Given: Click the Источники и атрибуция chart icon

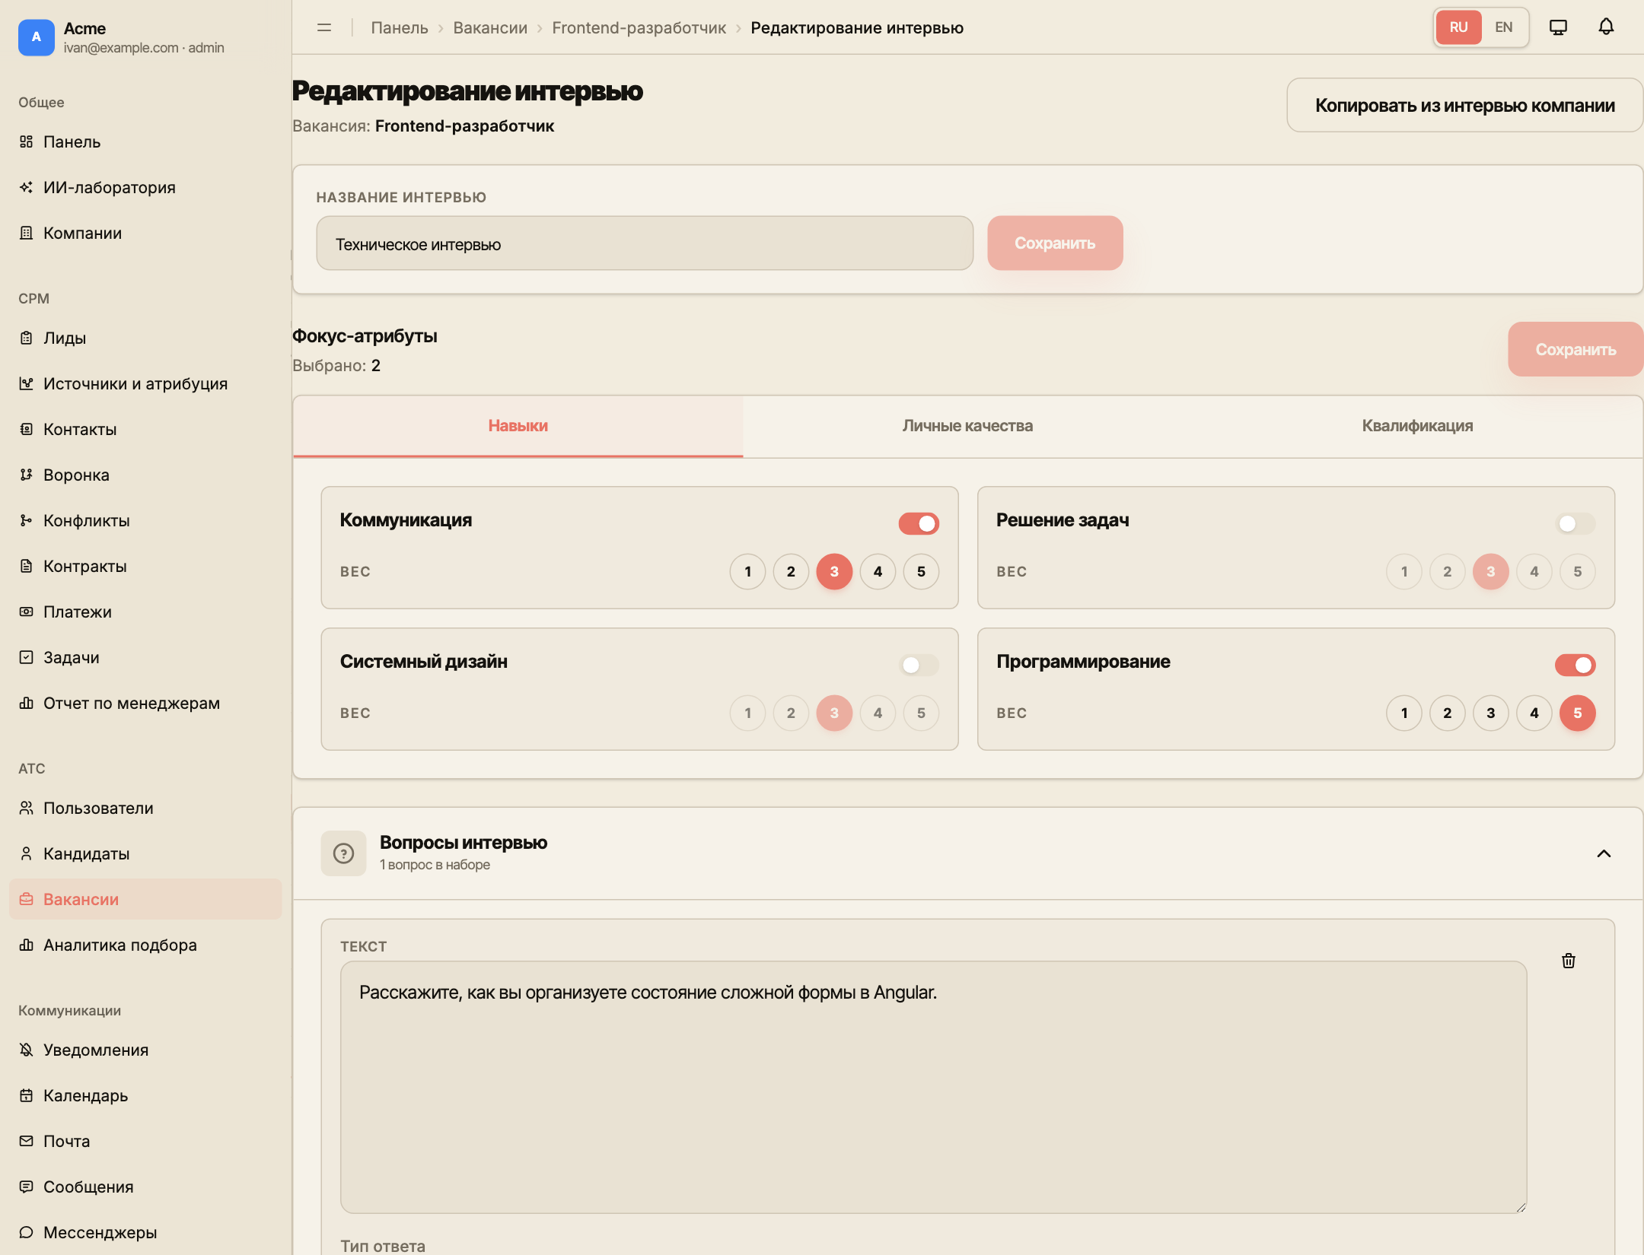Looking at the screenshot, I should point(27,383).
